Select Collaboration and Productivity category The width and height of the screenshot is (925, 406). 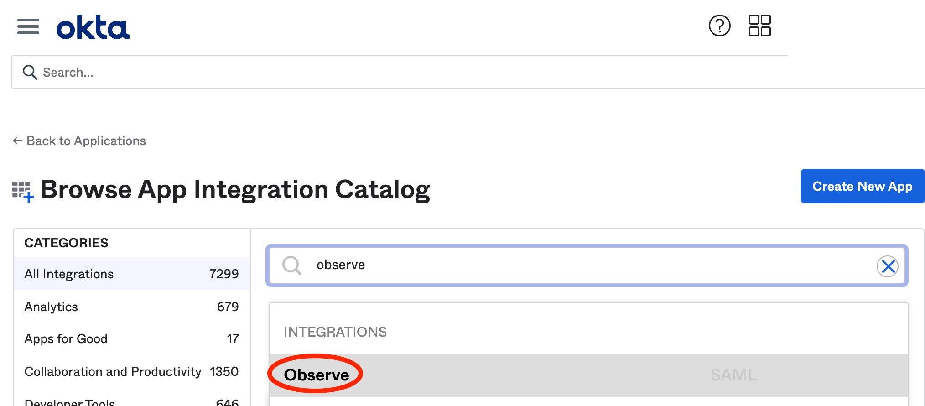pos(132,371)
